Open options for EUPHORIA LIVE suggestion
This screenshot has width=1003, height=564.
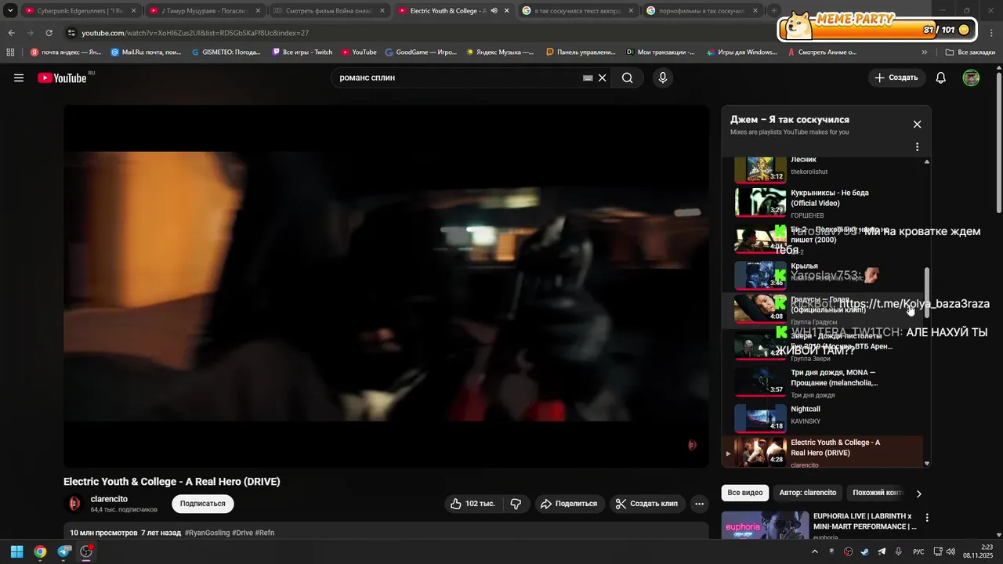[927, 518]
